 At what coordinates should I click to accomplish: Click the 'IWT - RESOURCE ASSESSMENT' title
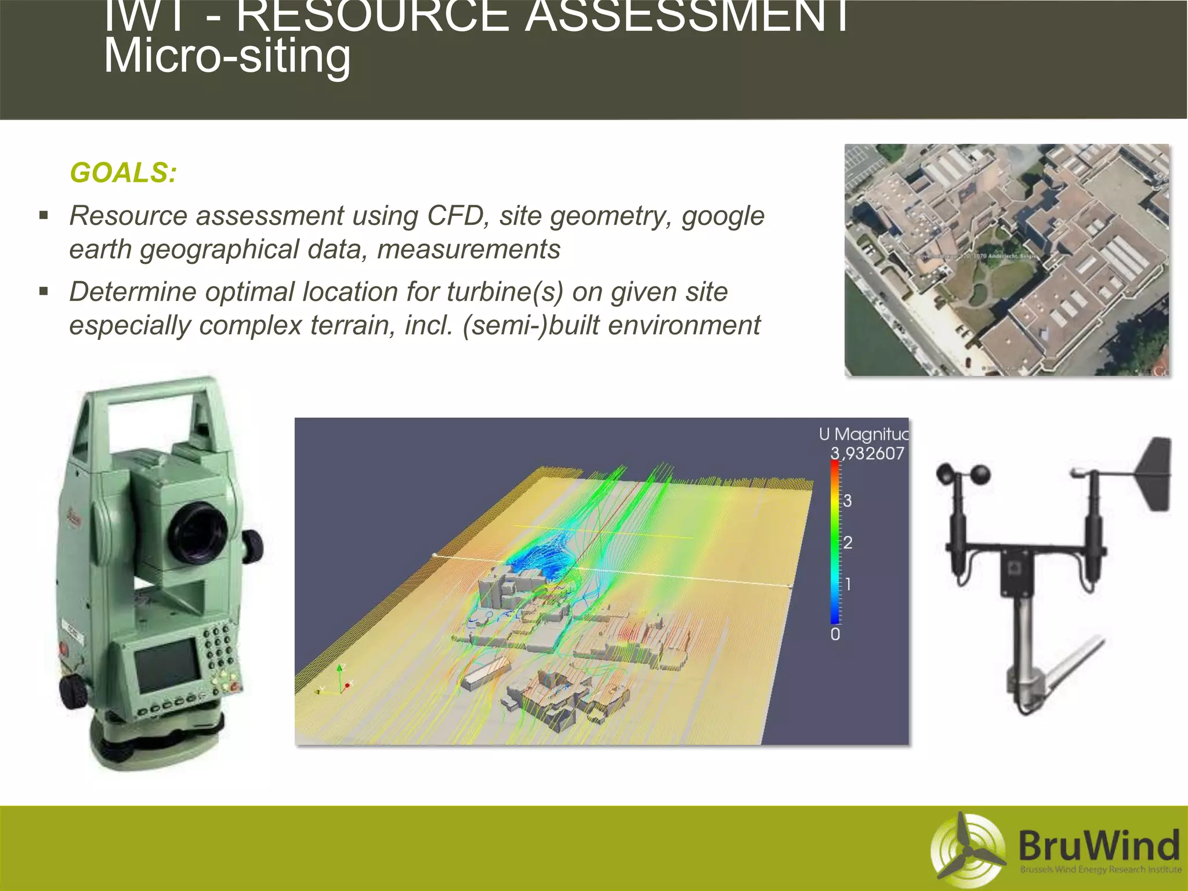click(477, 16)
